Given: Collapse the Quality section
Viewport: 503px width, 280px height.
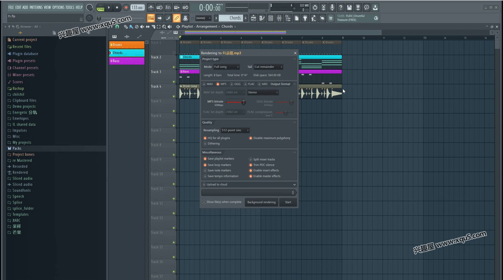Looking at the screenshot, I should [x=294, y=122].
